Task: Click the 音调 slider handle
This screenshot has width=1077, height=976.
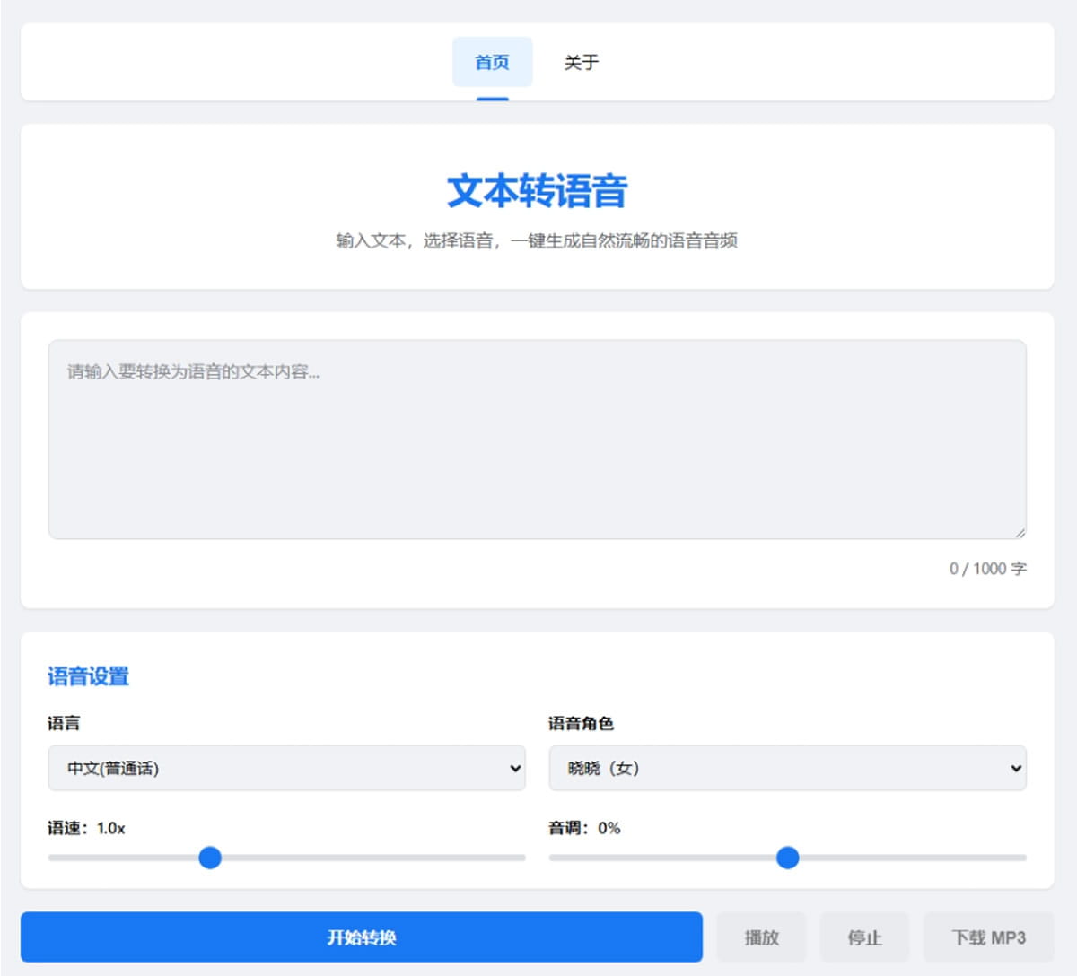Action: (x=787, y=858)
